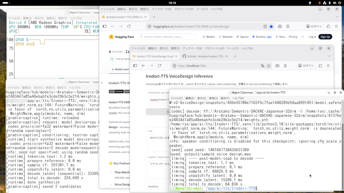Viewport: 344px width, 193px height.
Task: Open Pricing link in Hugging Face navbar
Action: tap(293, 37)
